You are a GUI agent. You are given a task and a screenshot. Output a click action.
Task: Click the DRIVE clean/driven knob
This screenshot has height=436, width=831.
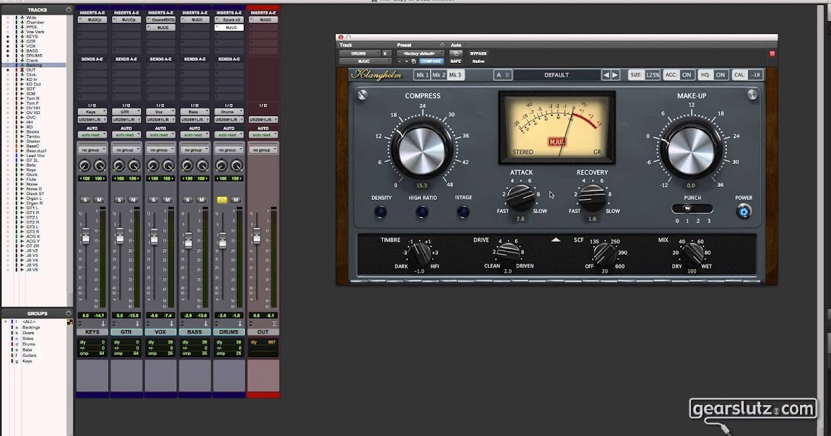(508, 253)
